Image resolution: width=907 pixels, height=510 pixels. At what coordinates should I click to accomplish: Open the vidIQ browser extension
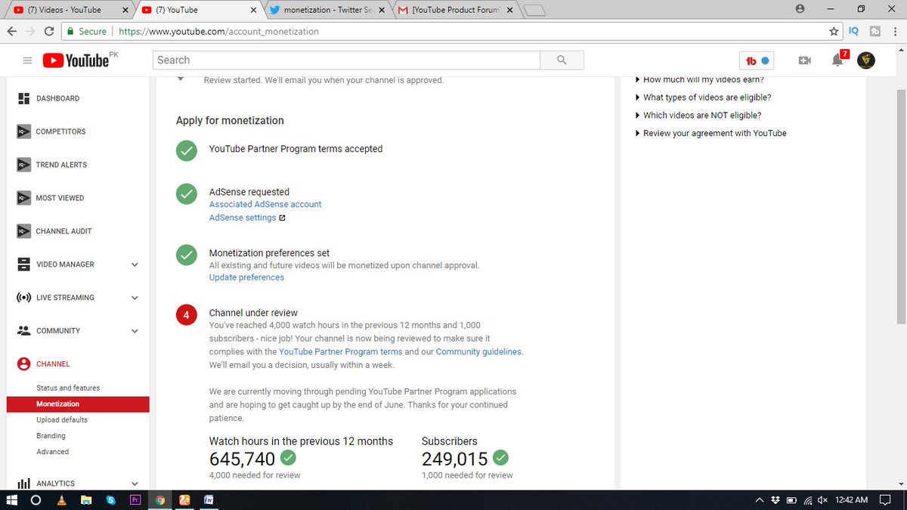pos(854,31)
